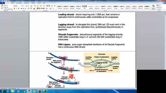This screenshot has height=93, width=166.
Task: Click the Align Text Right icon
Action: (x=42, y=9)
